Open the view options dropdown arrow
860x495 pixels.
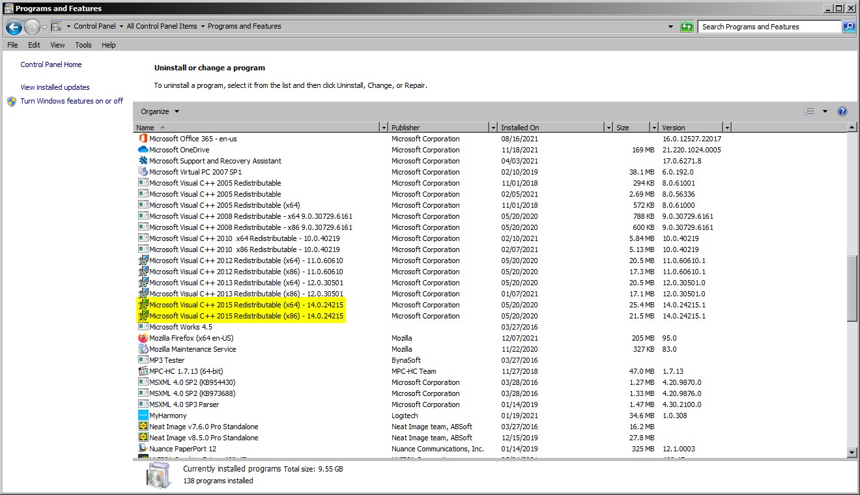click(825, 111)
